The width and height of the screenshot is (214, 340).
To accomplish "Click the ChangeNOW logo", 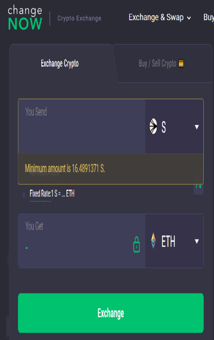I will pyautogui.click(x=25, y=17).
